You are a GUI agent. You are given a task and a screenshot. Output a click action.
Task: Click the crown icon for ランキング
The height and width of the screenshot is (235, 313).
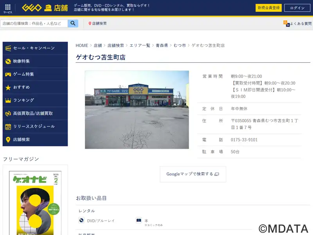coord(8,100)
